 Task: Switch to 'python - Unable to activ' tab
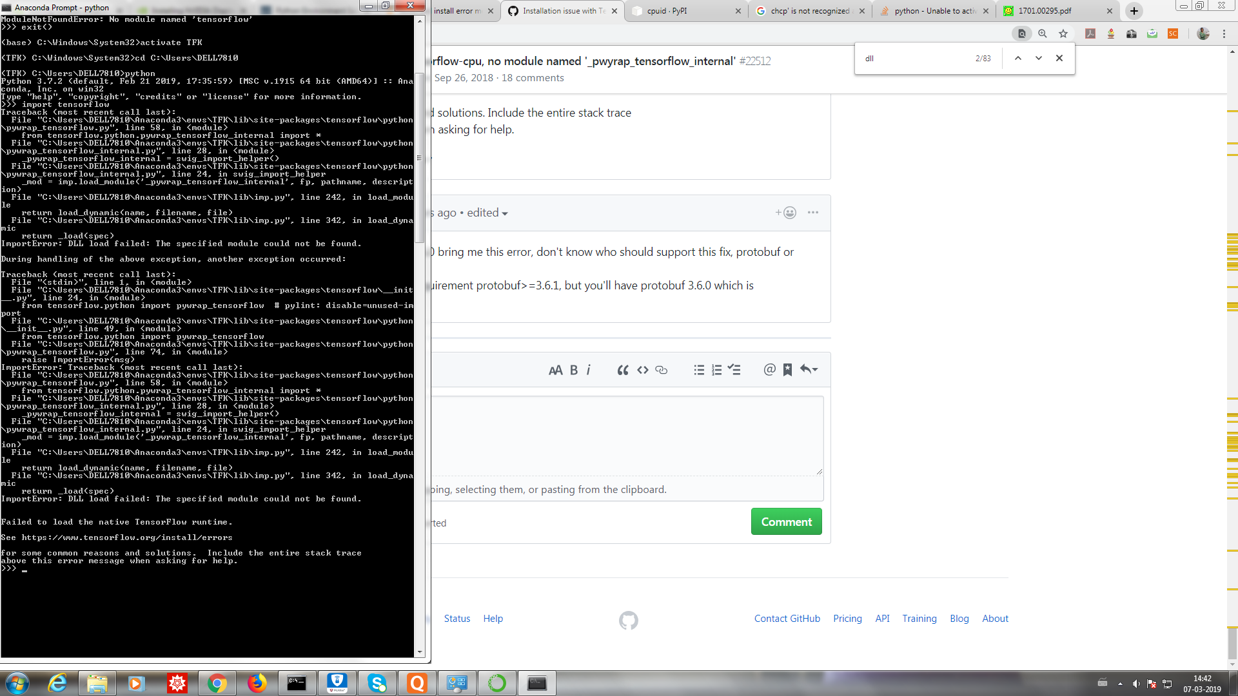pos(934,11)
